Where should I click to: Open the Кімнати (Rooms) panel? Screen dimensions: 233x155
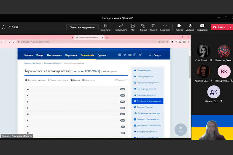(x=154, y=27)
